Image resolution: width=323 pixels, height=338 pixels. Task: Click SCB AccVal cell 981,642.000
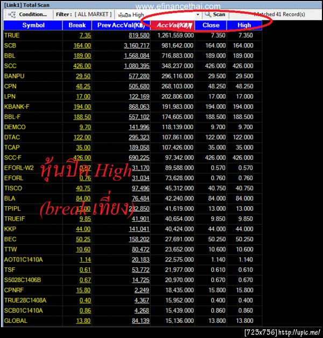click(178, 46)
